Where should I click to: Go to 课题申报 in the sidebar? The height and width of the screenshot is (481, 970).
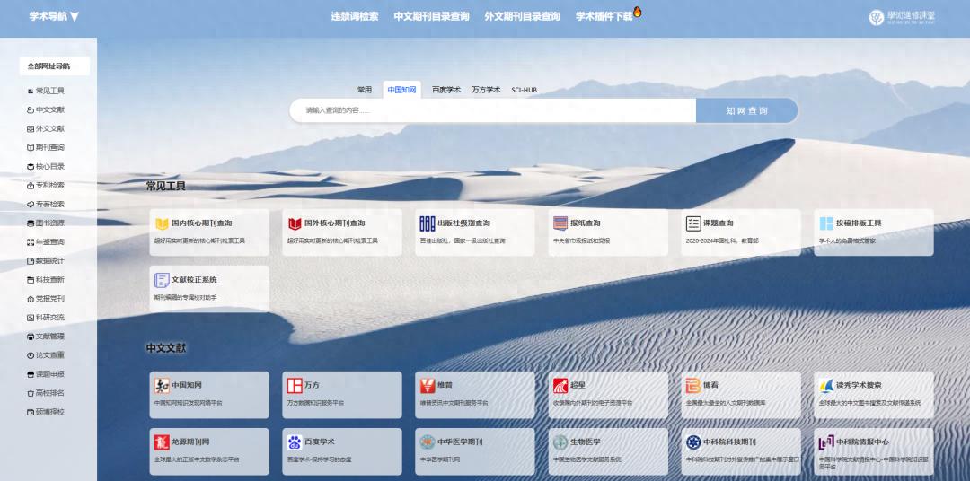point(46,374)
